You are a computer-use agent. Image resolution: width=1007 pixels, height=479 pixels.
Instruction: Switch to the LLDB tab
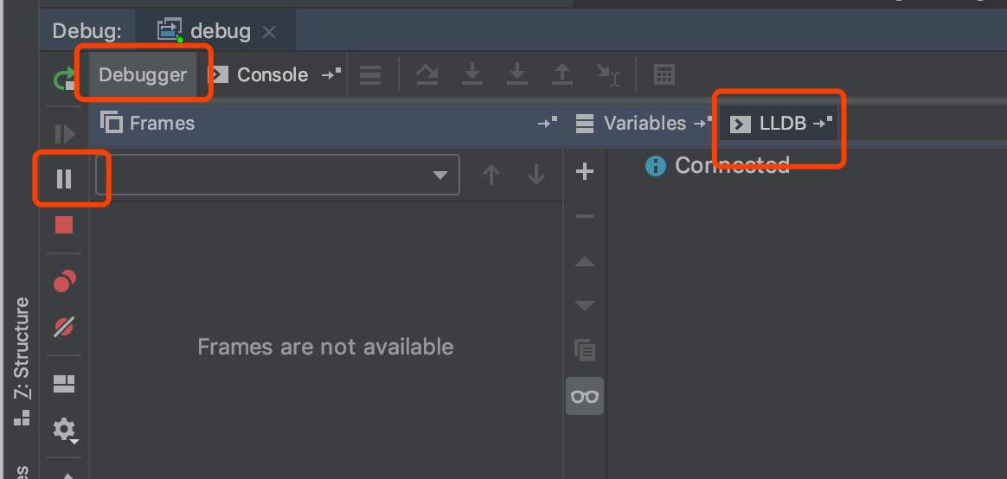pyautogui.click(x=781, y=124)
